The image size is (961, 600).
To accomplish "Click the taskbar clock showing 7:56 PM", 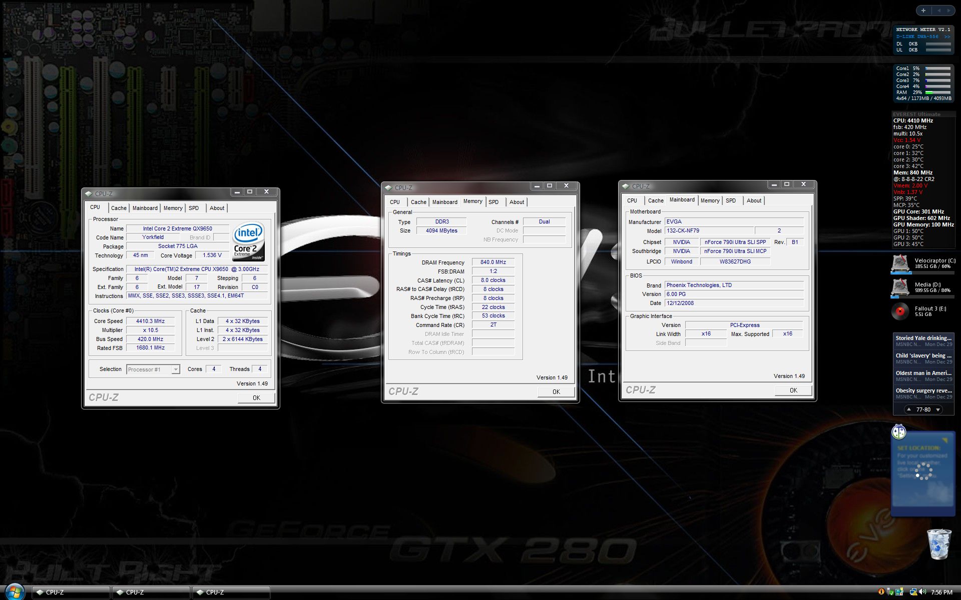I will (941, 592).
